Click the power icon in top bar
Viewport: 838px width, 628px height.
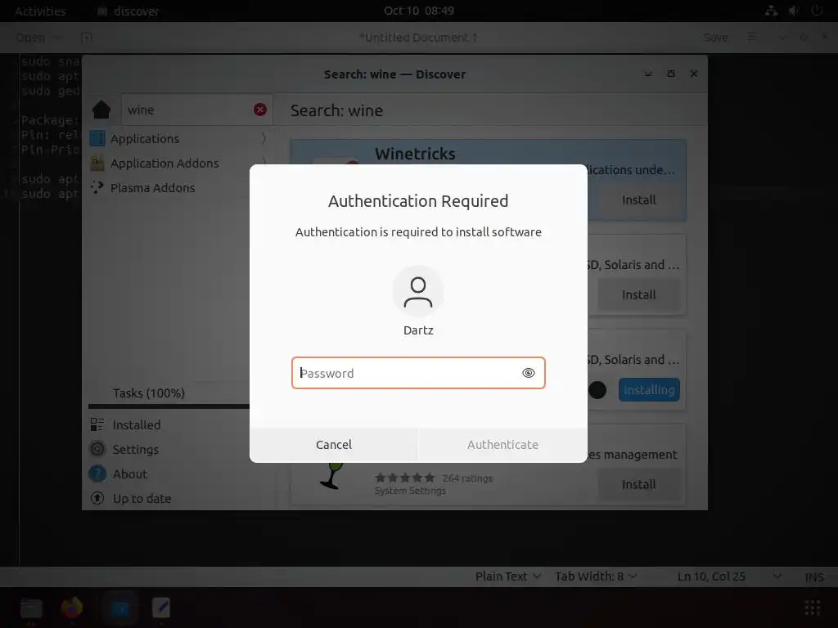(x=817, y=11)
